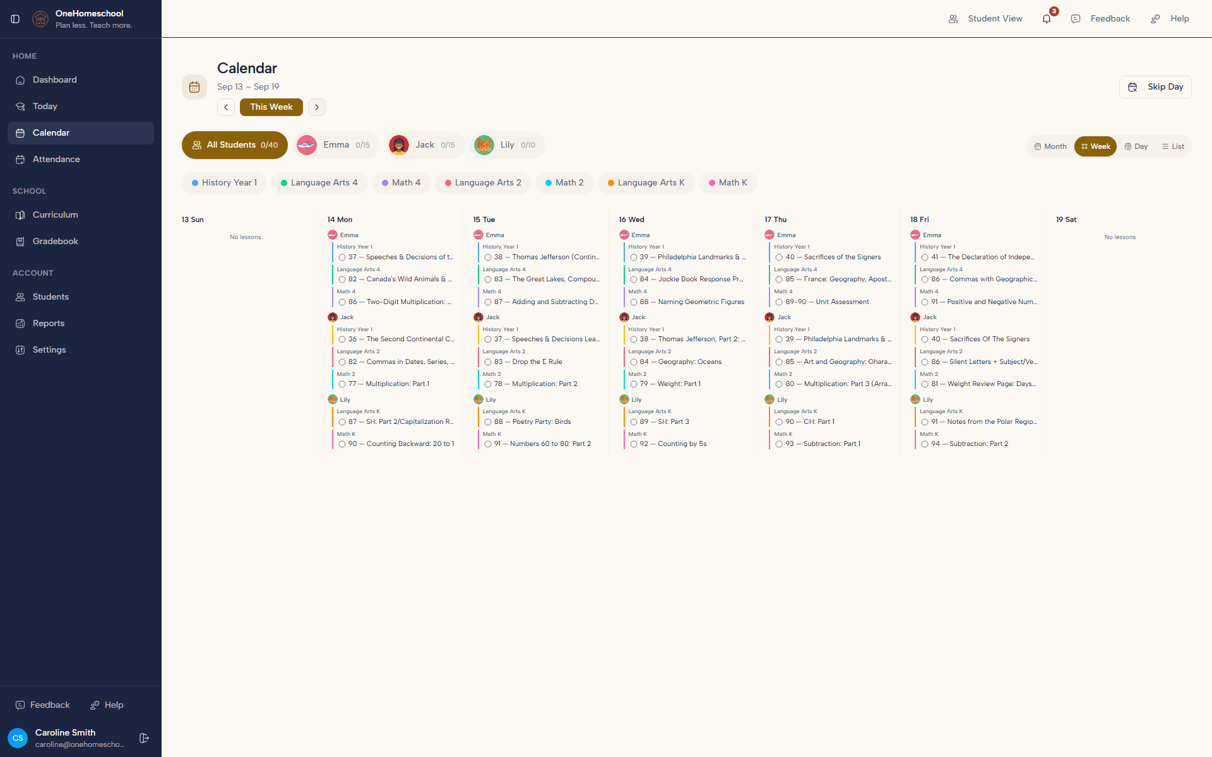Switch to Day view
This screenshot has width=1212, height=757.
pyautogui.click(x=1136, y=146)
